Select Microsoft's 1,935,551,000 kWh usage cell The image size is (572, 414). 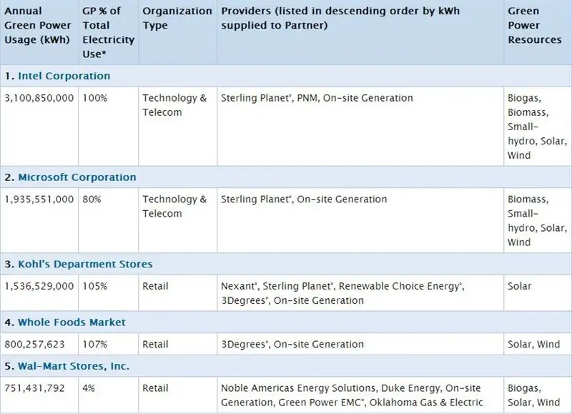(x=39, y=199)
